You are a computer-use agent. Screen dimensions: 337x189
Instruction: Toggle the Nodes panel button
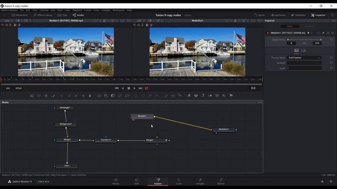(78, 15)
